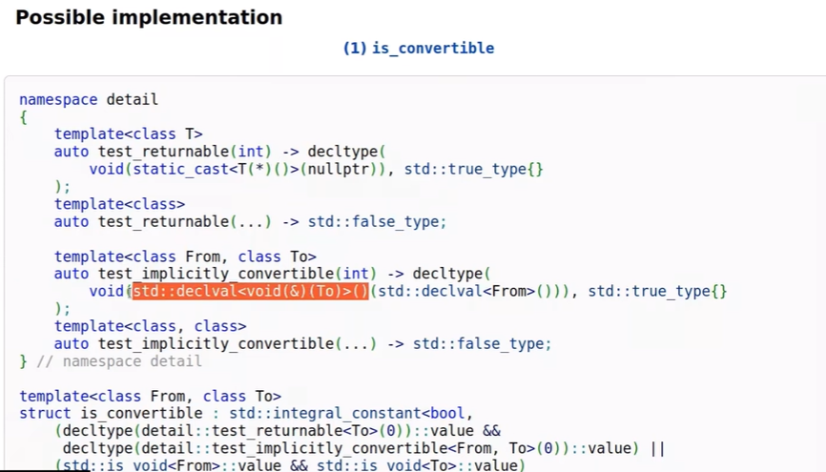This screenshot has width=826, height=472.
Task: Click the highlighted std::declval<void(&)(To)>() expression
Action: tap(250, 292)
